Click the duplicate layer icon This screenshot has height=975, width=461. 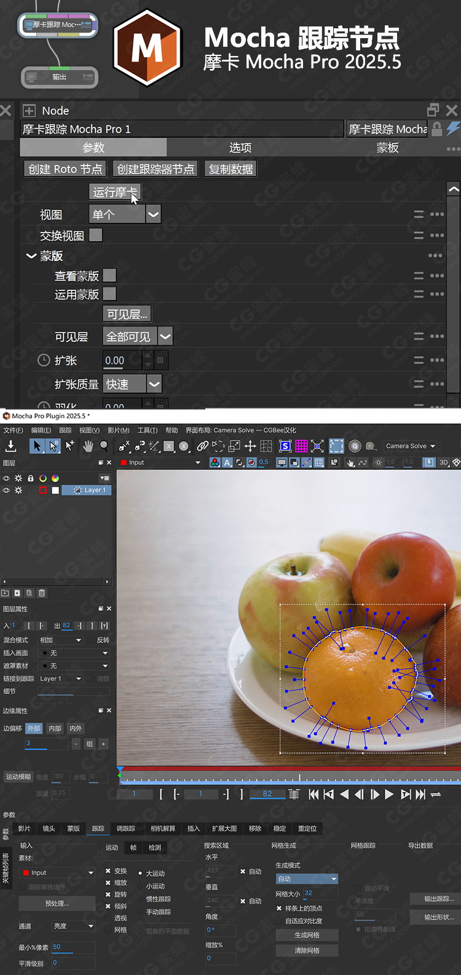click(x=29, y=593)
